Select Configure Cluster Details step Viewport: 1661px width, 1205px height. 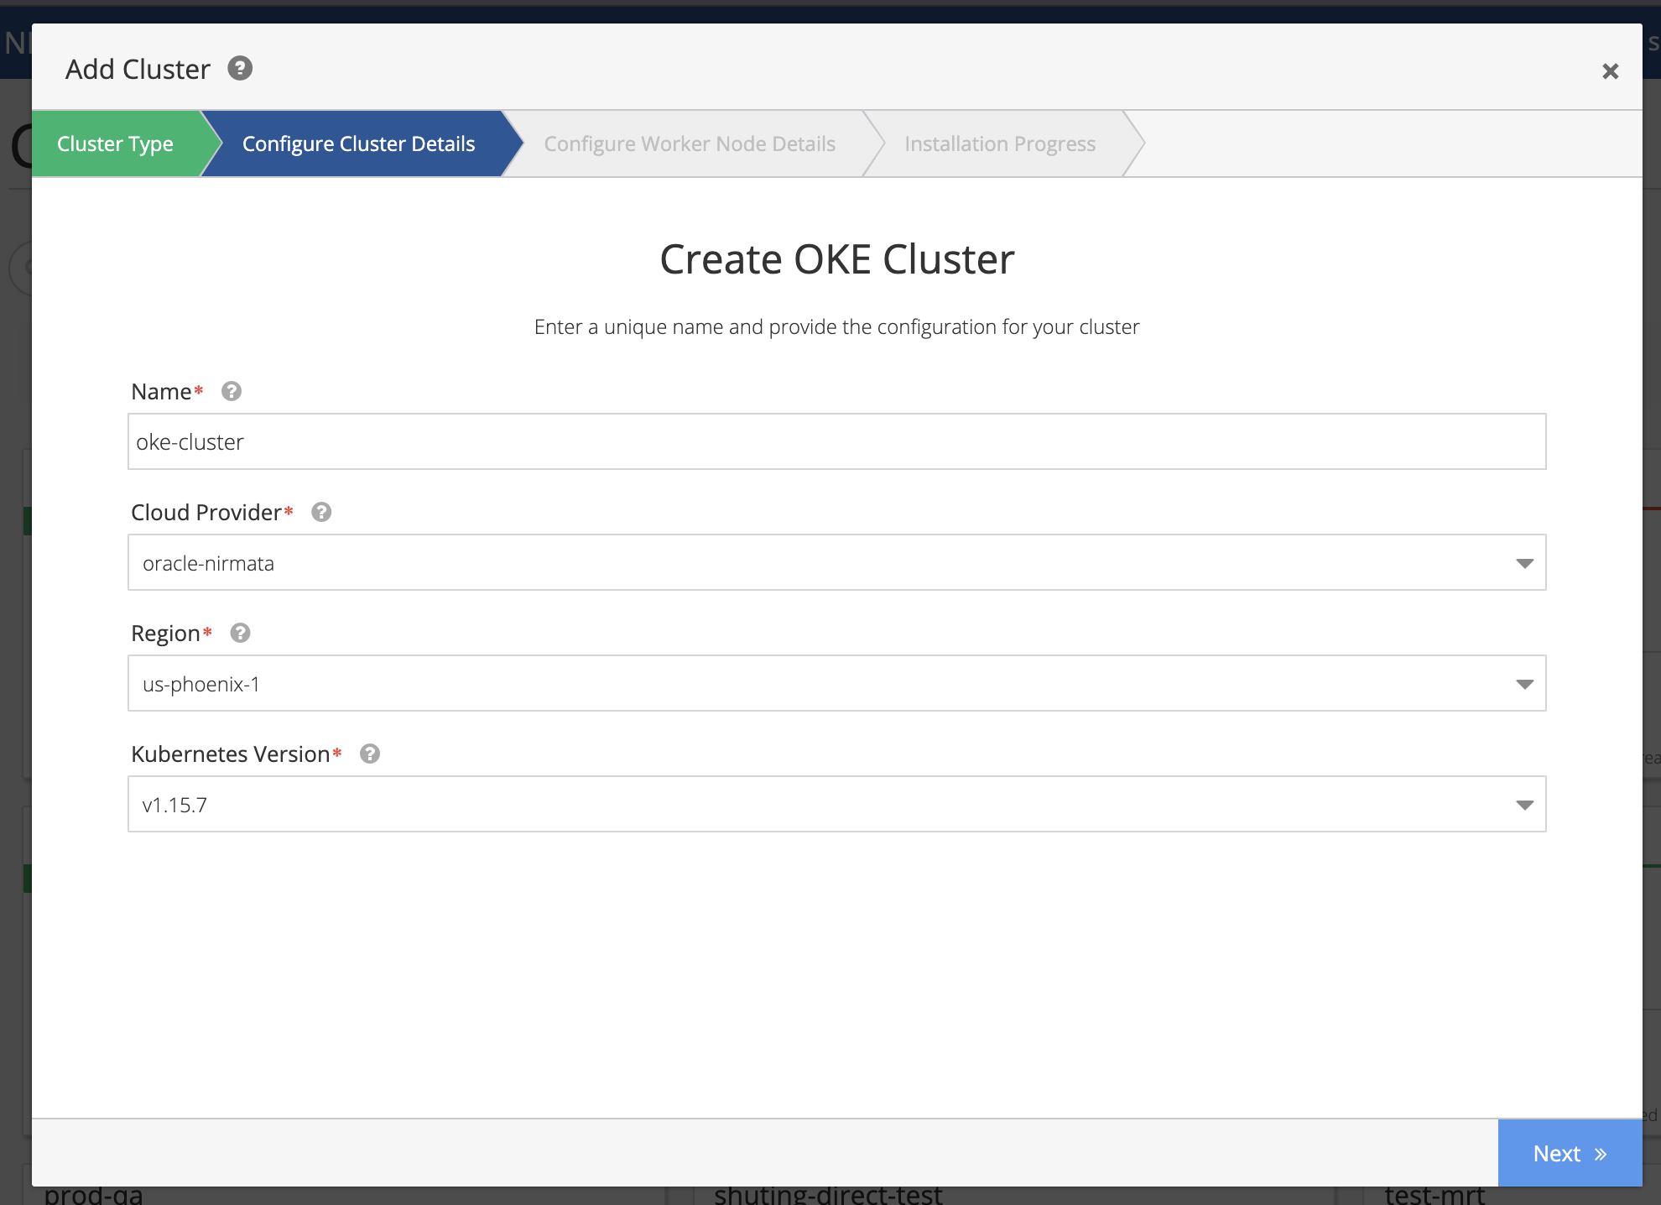click(358, 143)
